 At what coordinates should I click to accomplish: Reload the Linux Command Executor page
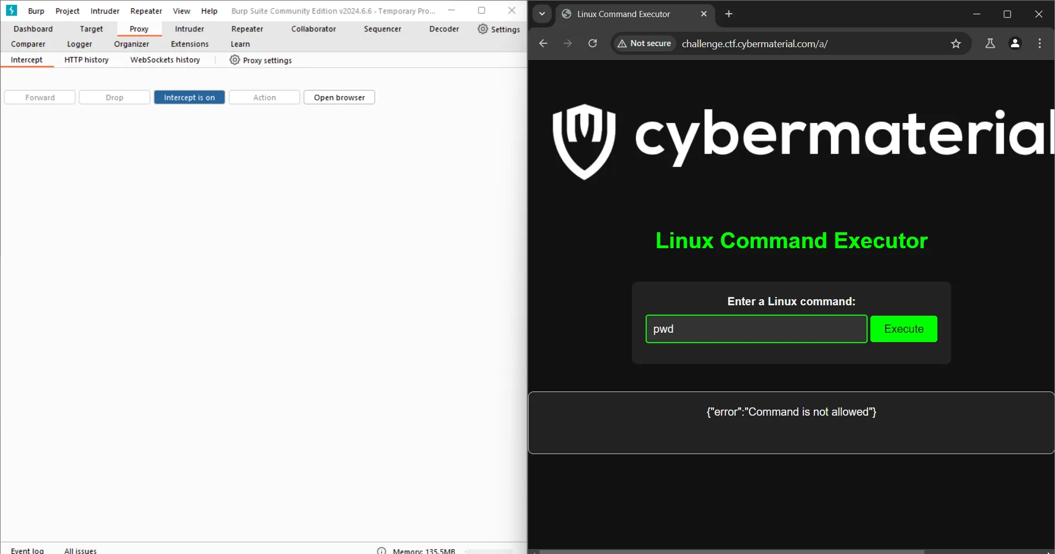click(x=592, y=43)
